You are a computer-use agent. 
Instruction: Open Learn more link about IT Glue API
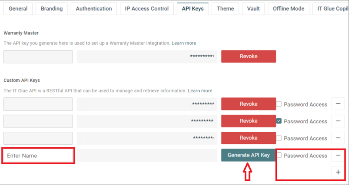click(200, 91)
